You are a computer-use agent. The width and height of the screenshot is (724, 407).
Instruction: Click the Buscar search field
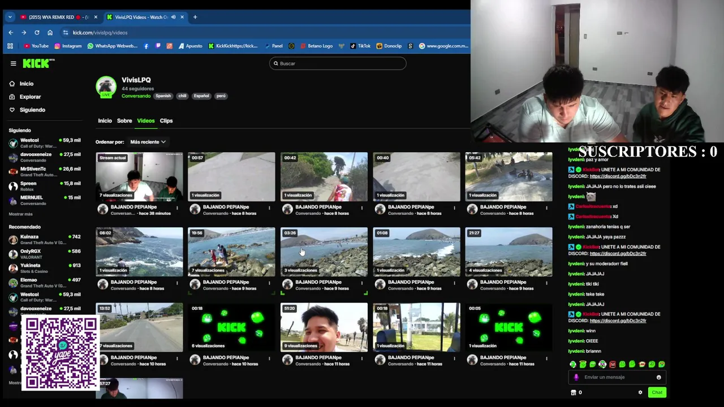pyautogui.click(x=338, y=63)
